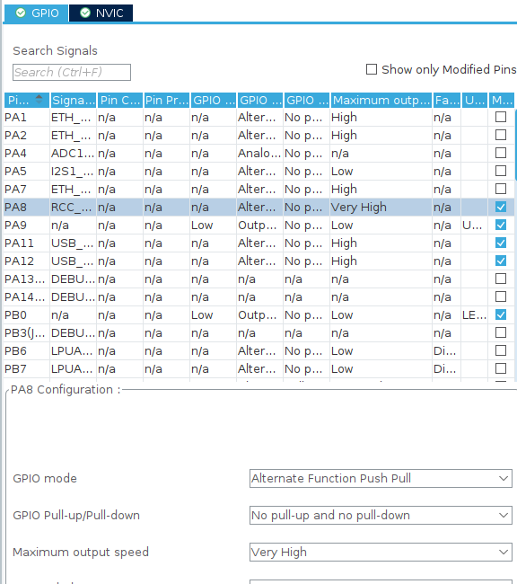The image size is (517, 584).
Task: Select the PA9 pin row
Action: point(259,225)
